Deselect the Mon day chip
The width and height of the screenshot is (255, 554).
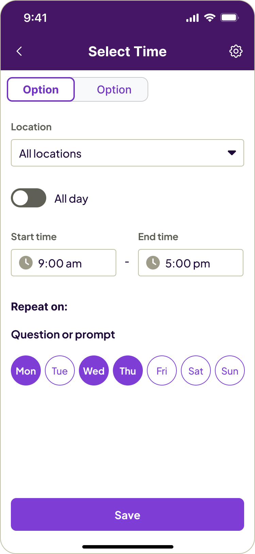tap(26, 371)
